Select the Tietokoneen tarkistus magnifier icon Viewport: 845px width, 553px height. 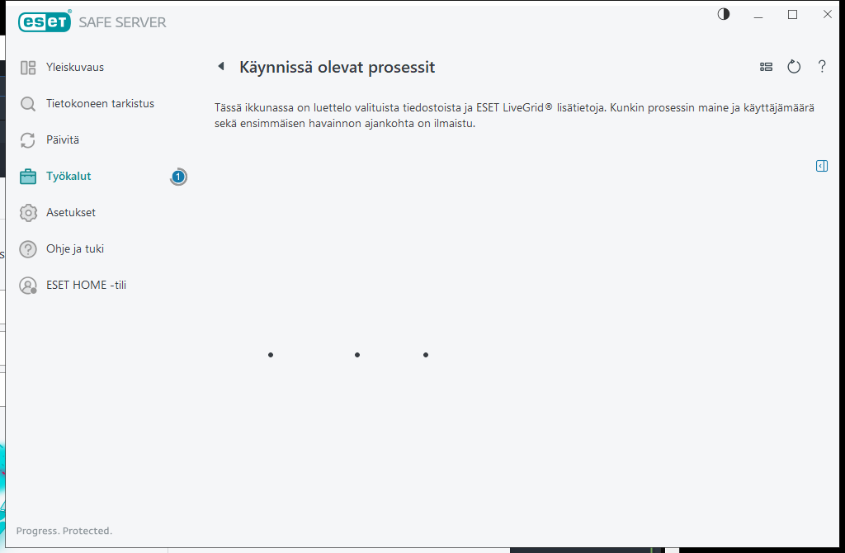[28, 103]
